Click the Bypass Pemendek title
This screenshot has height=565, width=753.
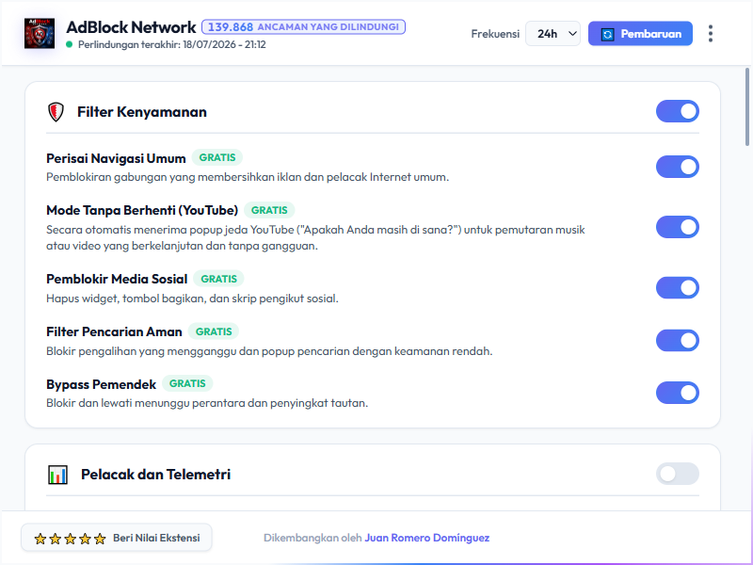tap(102, 385)
